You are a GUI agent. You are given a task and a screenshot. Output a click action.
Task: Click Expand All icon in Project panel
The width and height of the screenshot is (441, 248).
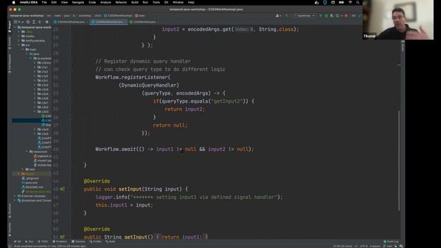pyautogui.click(x=34, y=21)
